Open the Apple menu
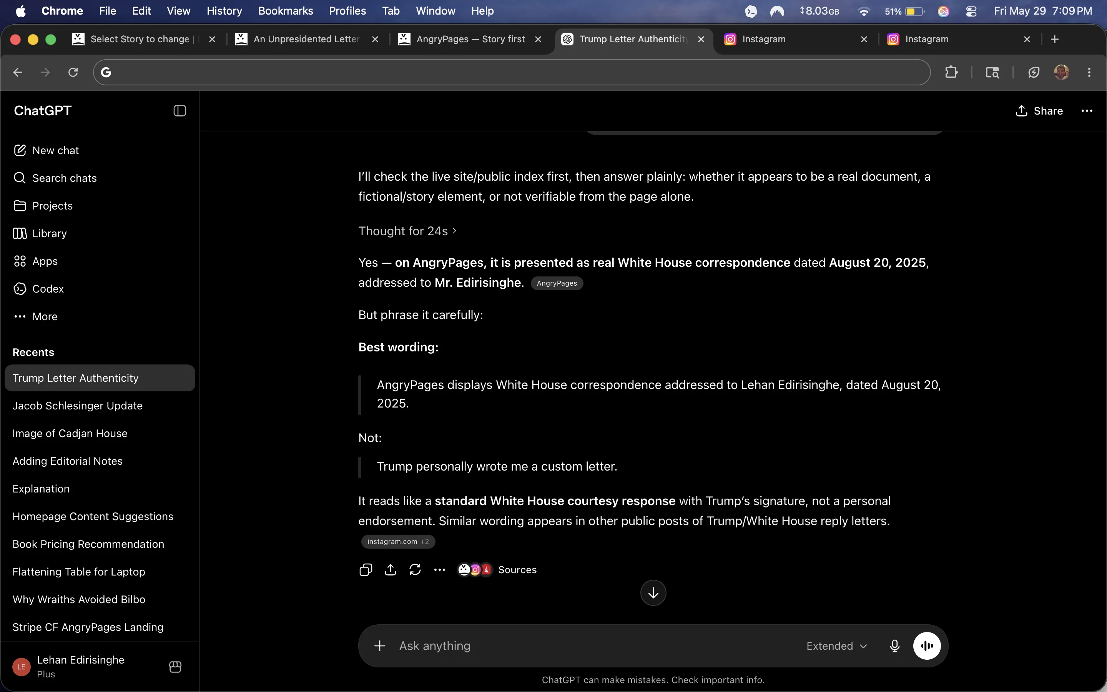This screenshot has height=692, width=1107. [21, 11]
